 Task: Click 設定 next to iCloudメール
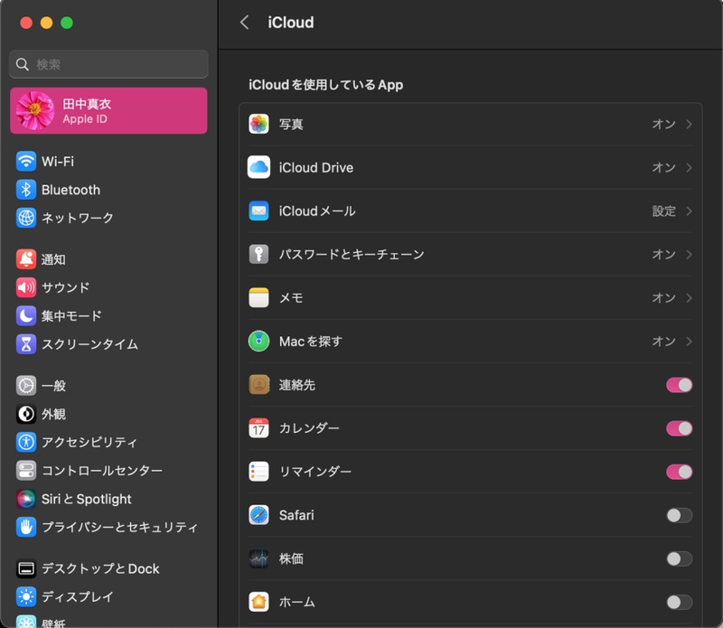[665, 211]
